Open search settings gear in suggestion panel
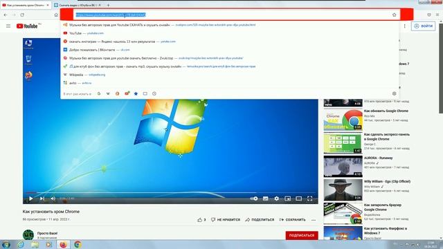The width and height of the screenshot is (443, 249). point(394,93)
